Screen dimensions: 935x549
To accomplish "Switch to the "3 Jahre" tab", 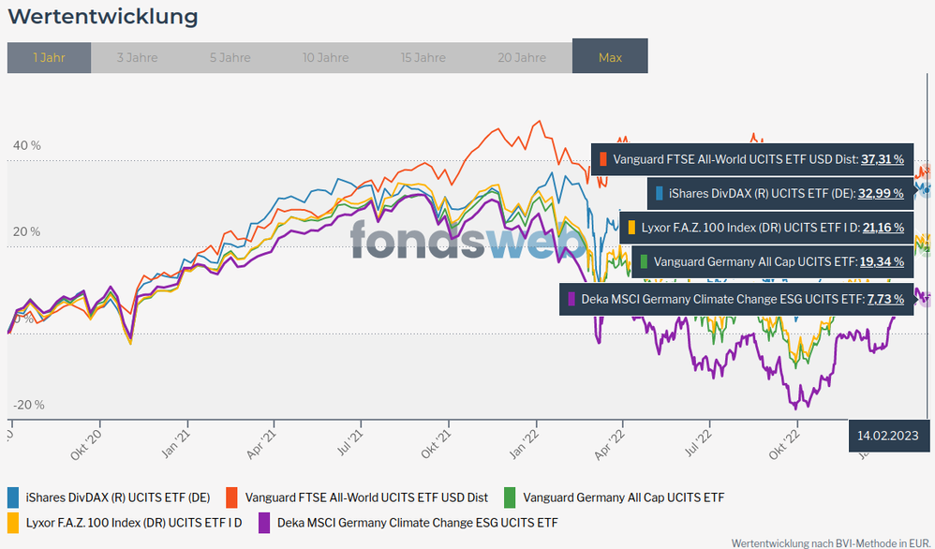I will (137, 57).
